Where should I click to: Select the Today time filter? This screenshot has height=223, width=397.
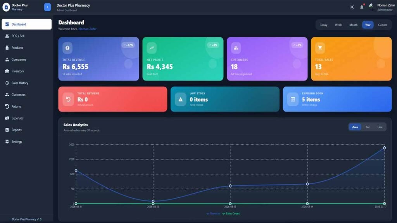(323, 25)
